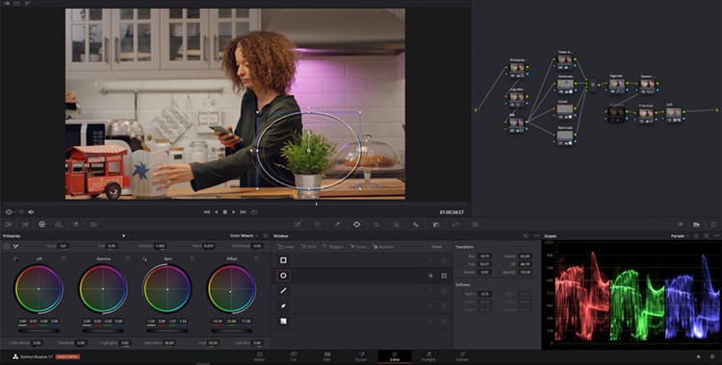Select the Red truck node
Viewport: 722px width, 365px height.
pos(565,135)
